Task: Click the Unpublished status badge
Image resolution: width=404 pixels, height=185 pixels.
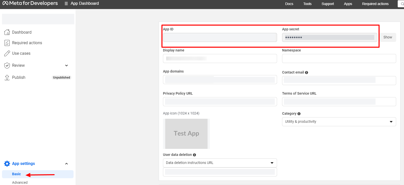Action: [61, 78]
